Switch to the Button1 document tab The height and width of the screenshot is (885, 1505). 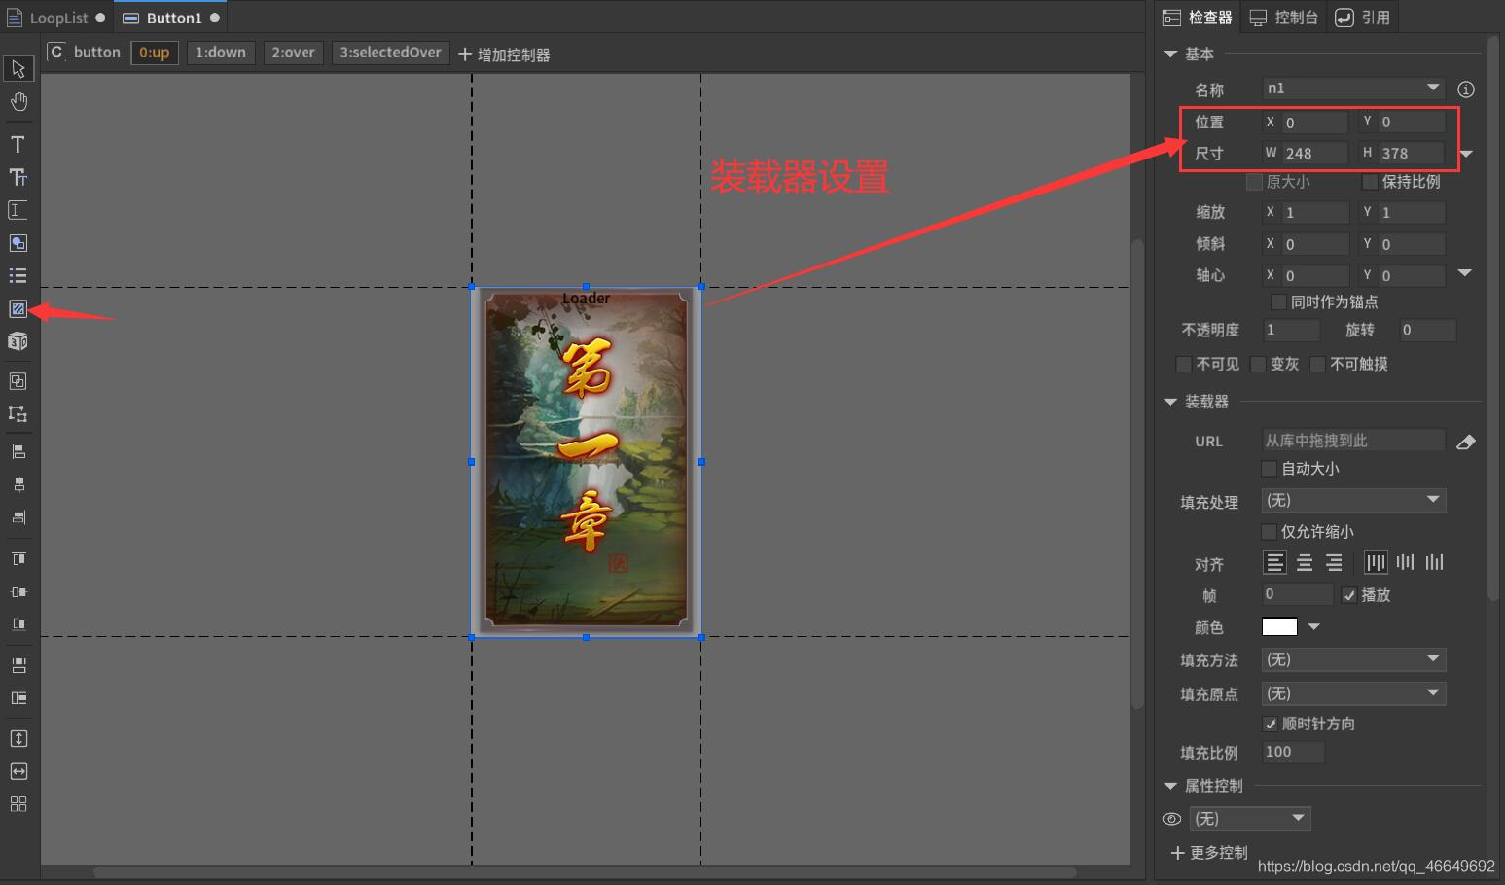(x=171, y=18)
